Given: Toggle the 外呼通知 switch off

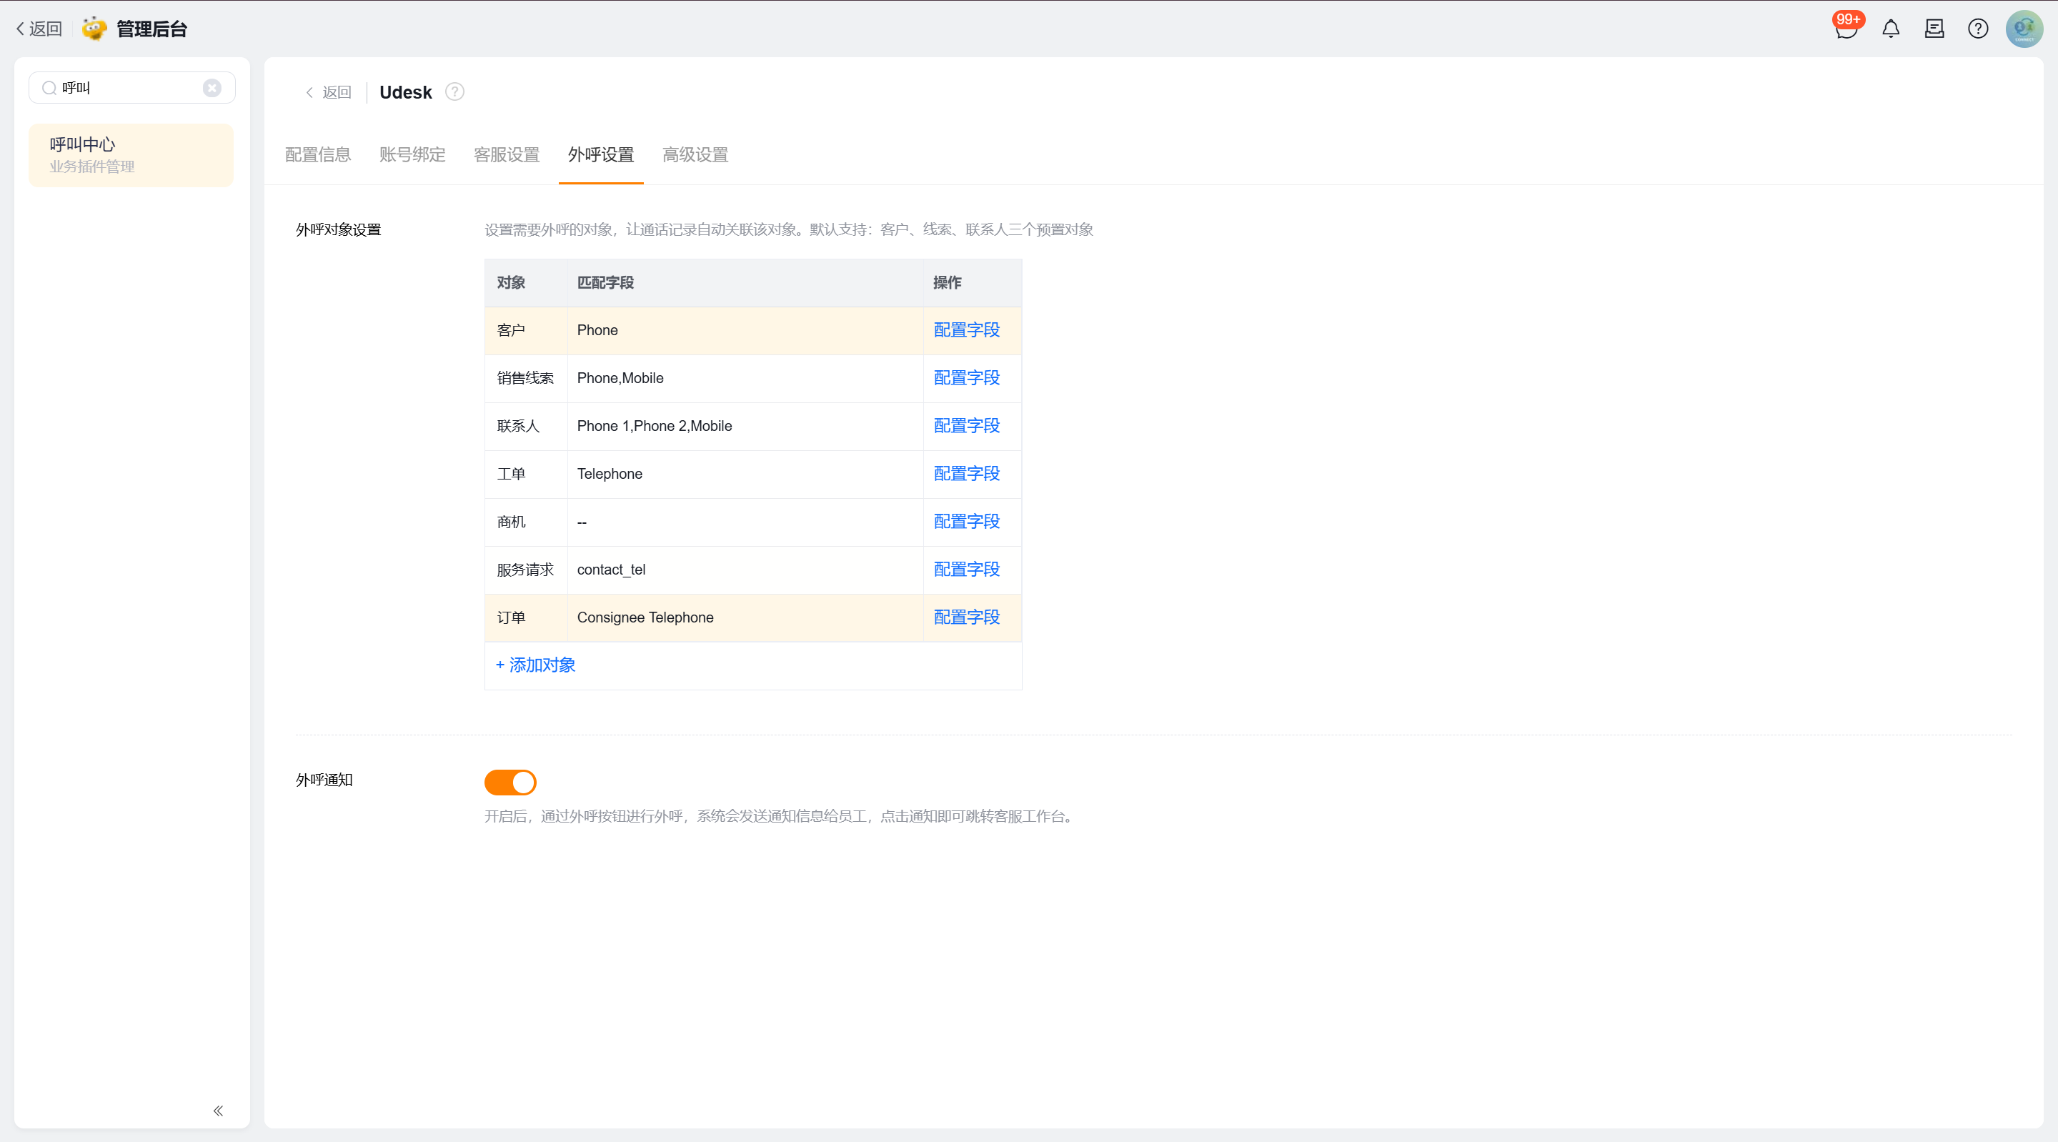Looking at the screenshot, I should tap(509, 783).
